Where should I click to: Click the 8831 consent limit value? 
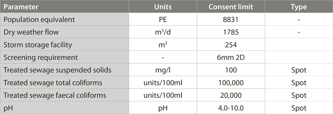(231, 20)
